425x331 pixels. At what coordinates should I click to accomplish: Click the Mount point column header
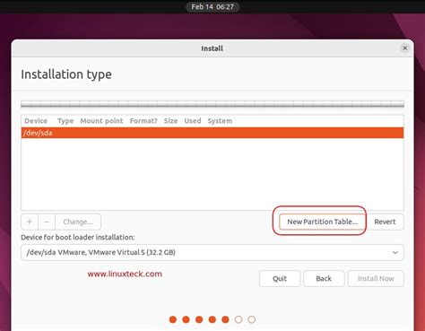click(101, 121)
